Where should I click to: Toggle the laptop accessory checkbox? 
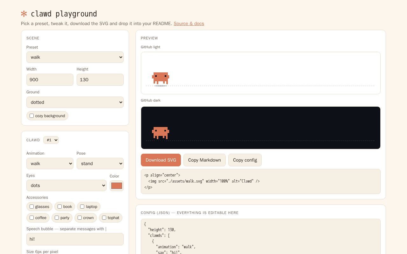[82, 207]
